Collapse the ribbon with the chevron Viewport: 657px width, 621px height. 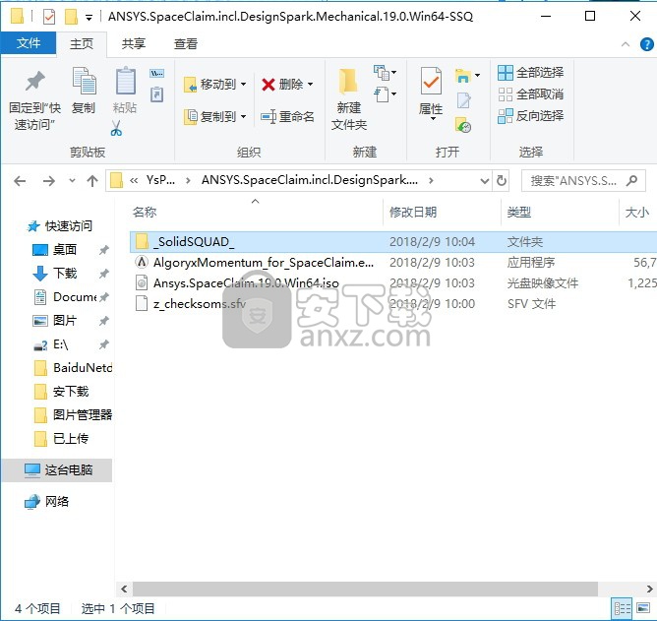(626, 44)
